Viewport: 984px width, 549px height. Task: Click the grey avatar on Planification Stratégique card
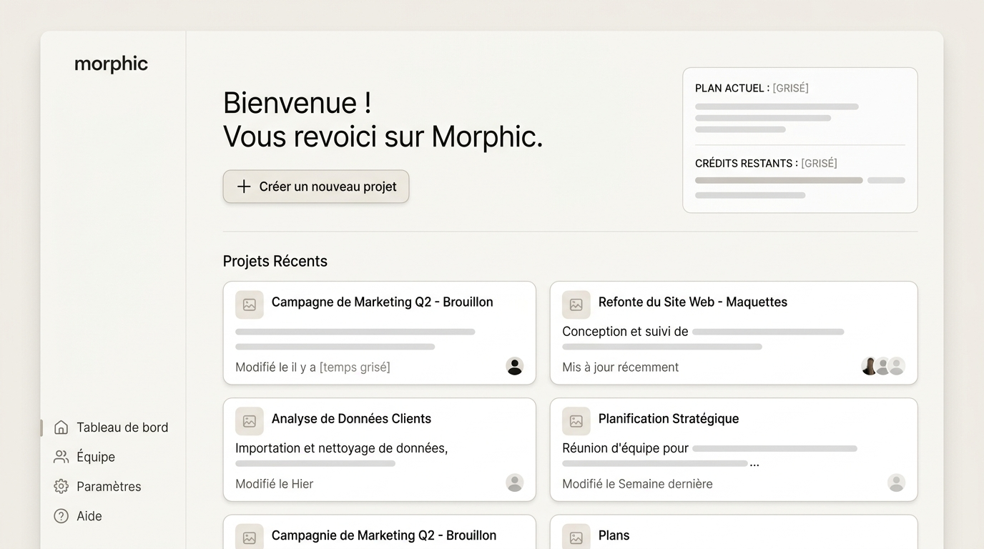coord(897,483)
